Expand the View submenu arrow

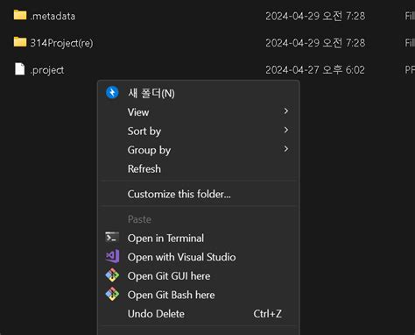pyautogui.click(x=286, y=111)
